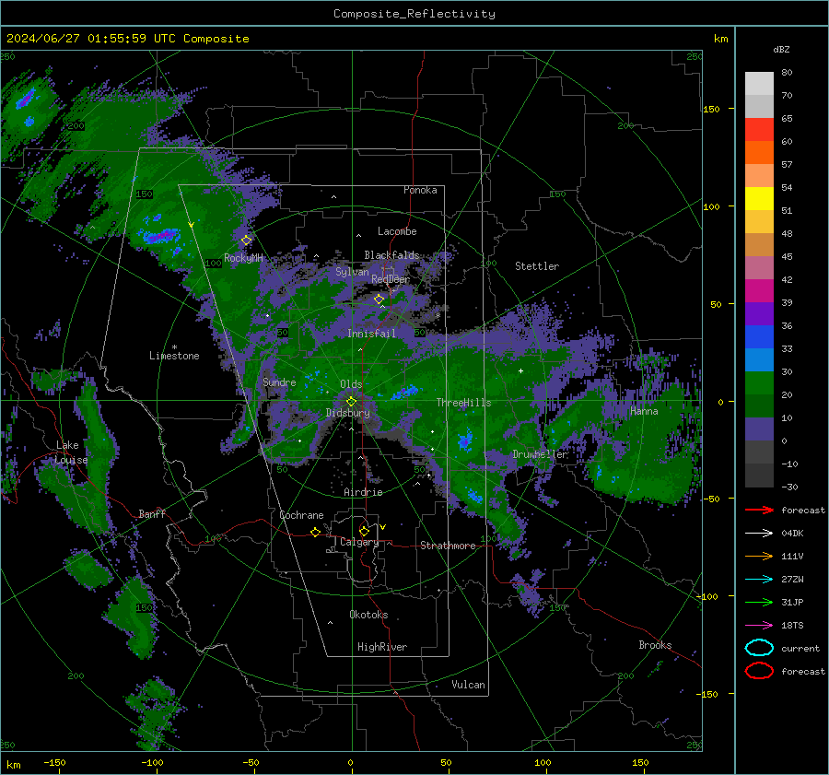Click the Innisfail city label
Viewport: 829px width, 775px height.
click(x=372, y=334)
